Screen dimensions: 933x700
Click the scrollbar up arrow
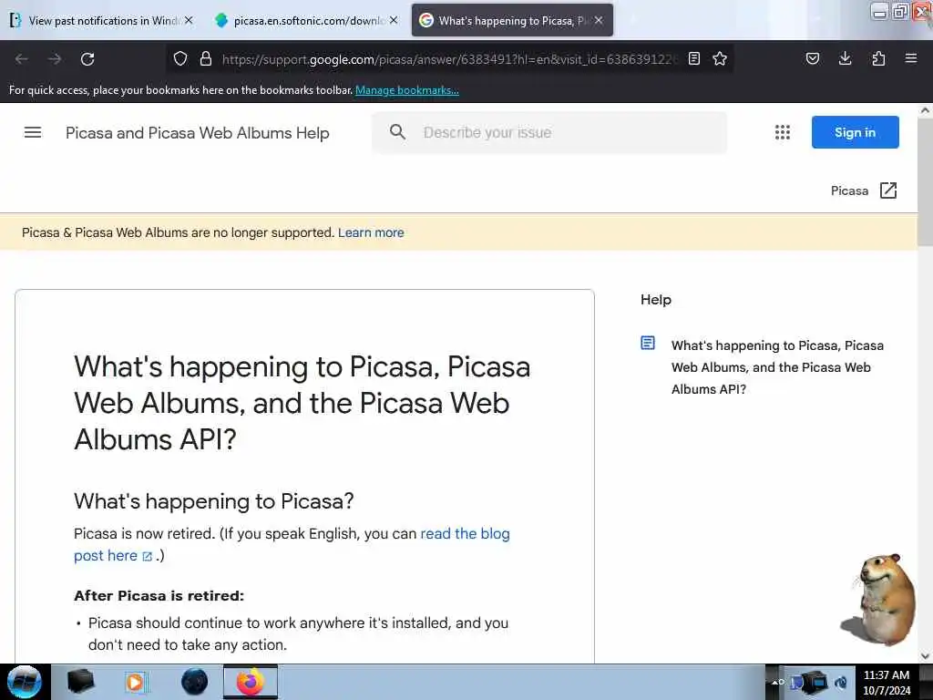coord(925,110)
